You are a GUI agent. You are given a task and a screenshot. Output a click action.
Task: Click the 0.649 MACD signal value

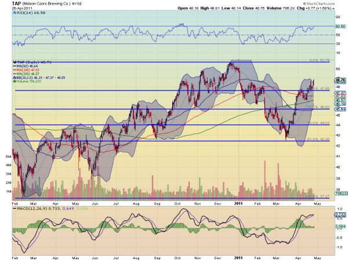(x=68, y=209)
